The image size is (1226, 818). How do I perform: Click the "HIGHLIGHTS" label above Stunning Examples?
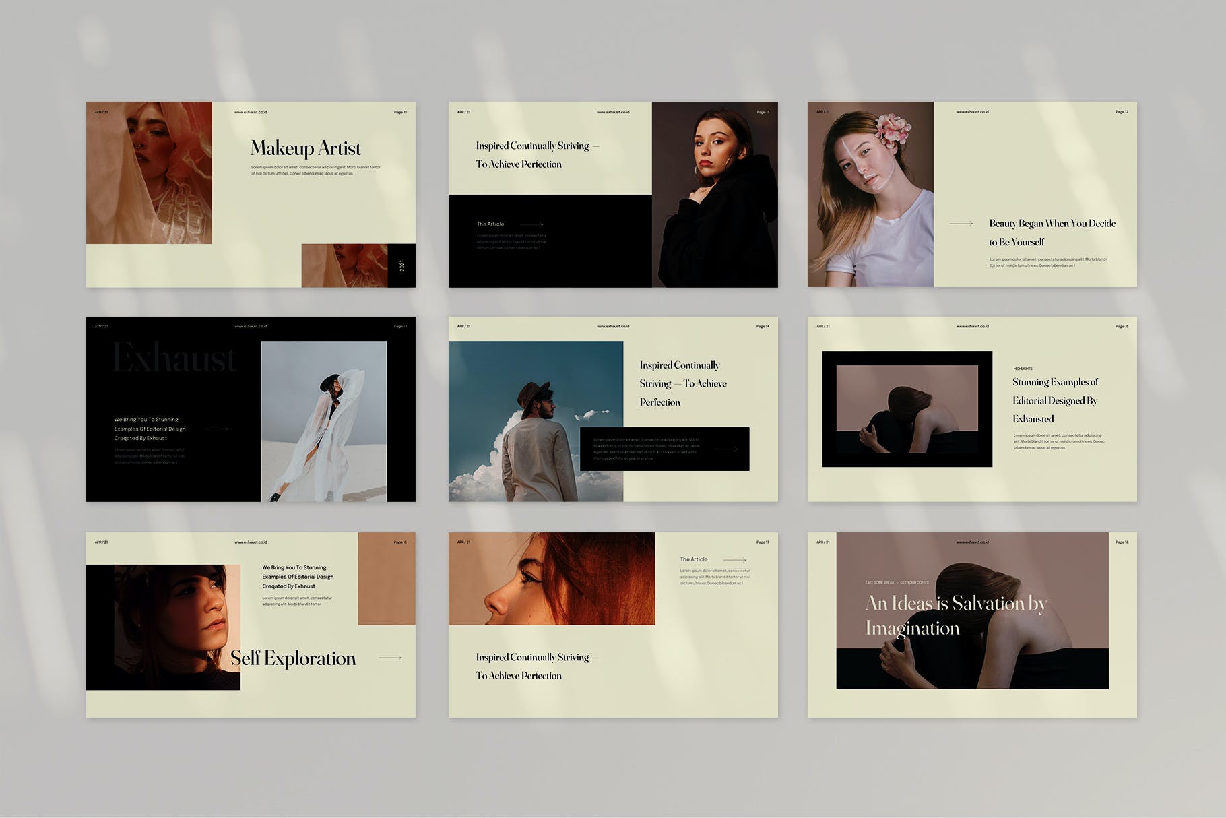tap(1023, 369)
